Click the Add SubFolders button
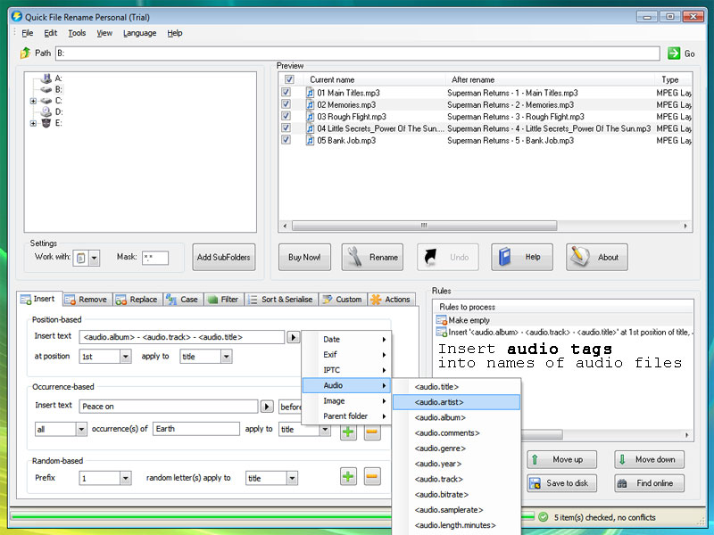Viewport: 714px width, 535px height. [x=224, y=258]
